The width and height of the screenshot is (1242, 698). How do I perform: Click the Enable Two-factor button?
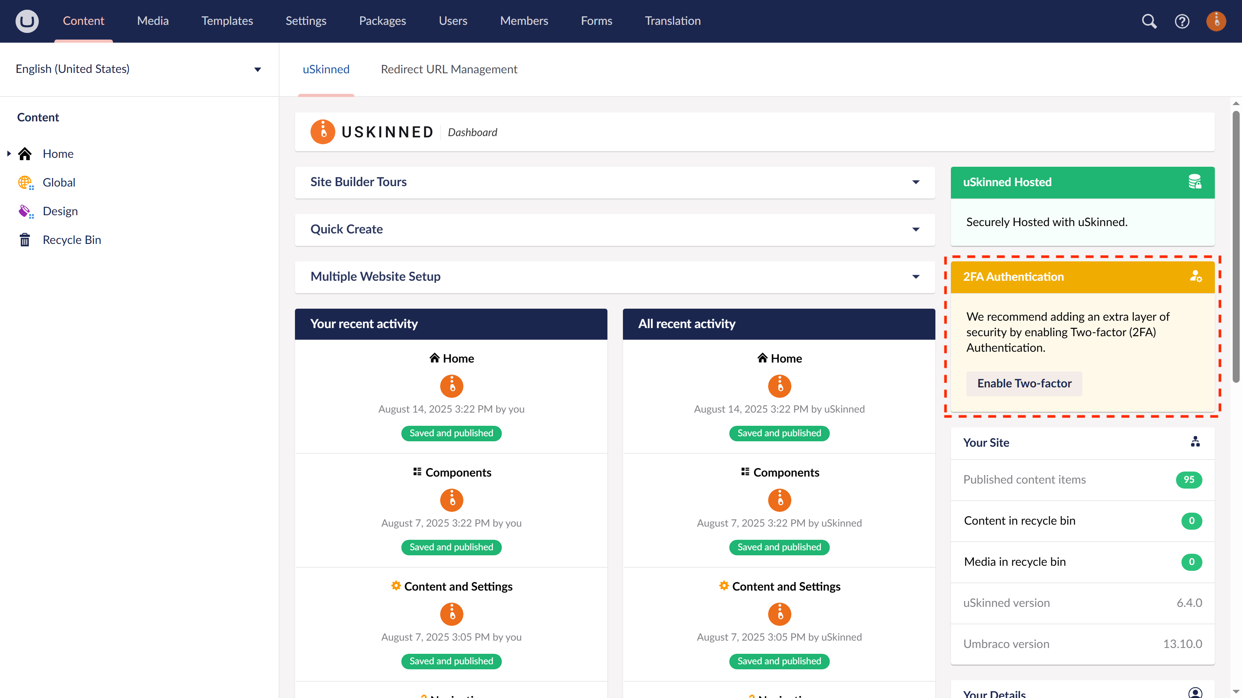pyautogui.click(x=1024, y=383)
